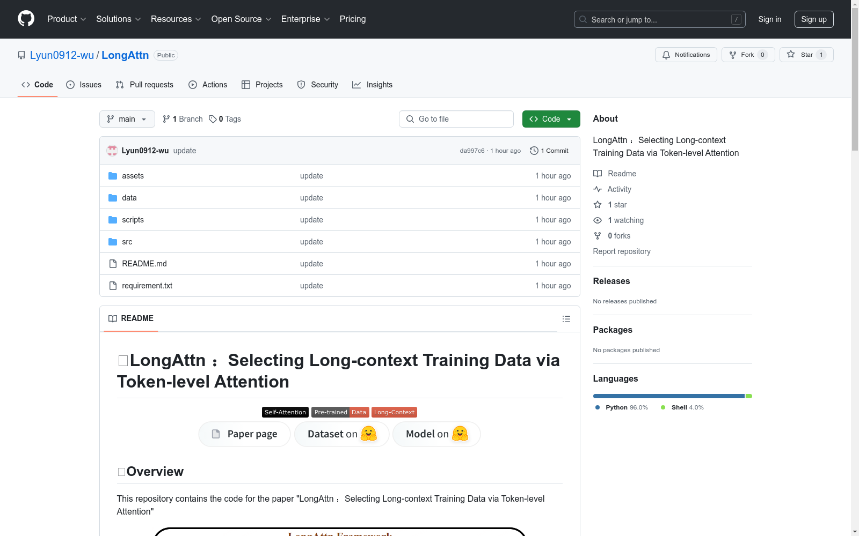Open the README outline list icon

[x=566, y=319]
